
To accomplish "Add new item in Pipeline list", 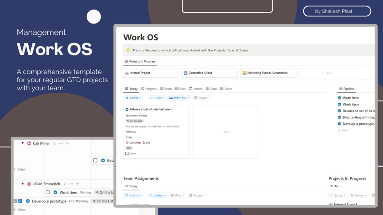I will 343,131.
